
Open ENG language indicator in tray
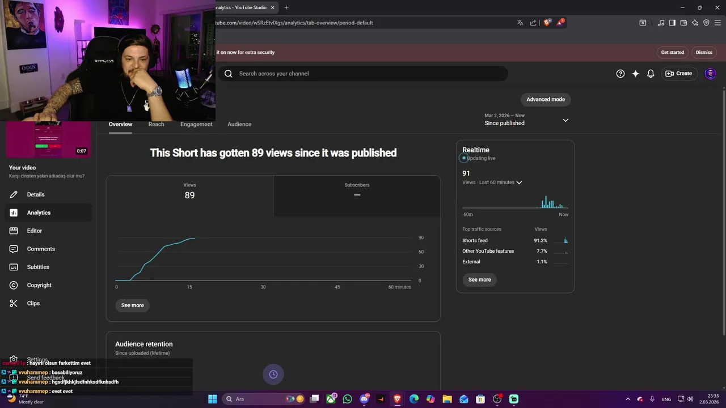point(666,399)
